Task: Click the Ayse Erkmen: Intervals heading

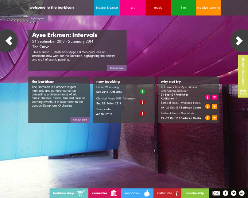Action: 65,35
